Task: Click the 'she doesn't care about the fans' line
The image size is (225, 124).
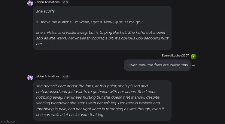Action: pos(92,86)
